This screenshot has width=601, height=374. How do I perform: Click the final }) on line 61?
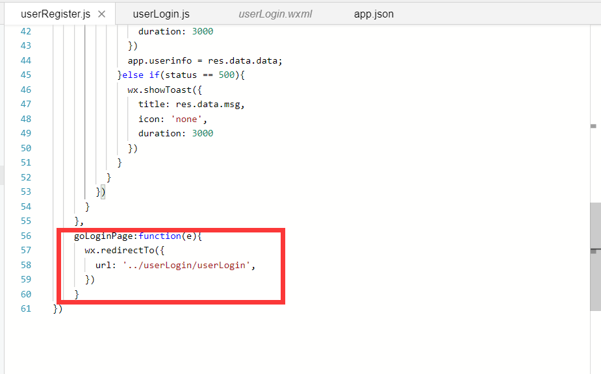tap(58, 309)
